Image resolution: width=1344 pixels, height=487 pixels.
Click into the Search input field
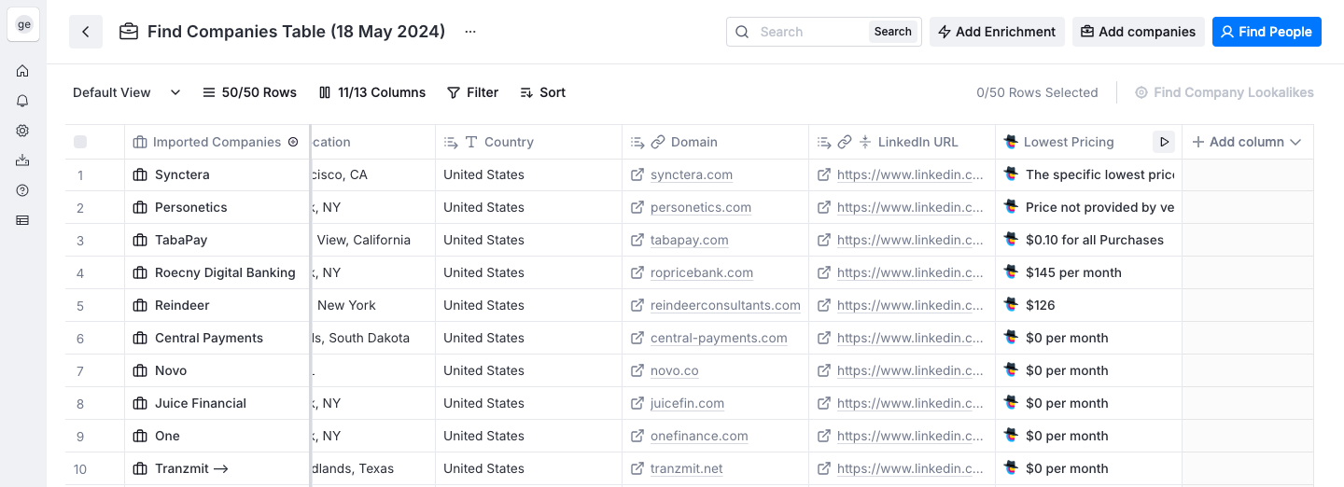[807, 32]
